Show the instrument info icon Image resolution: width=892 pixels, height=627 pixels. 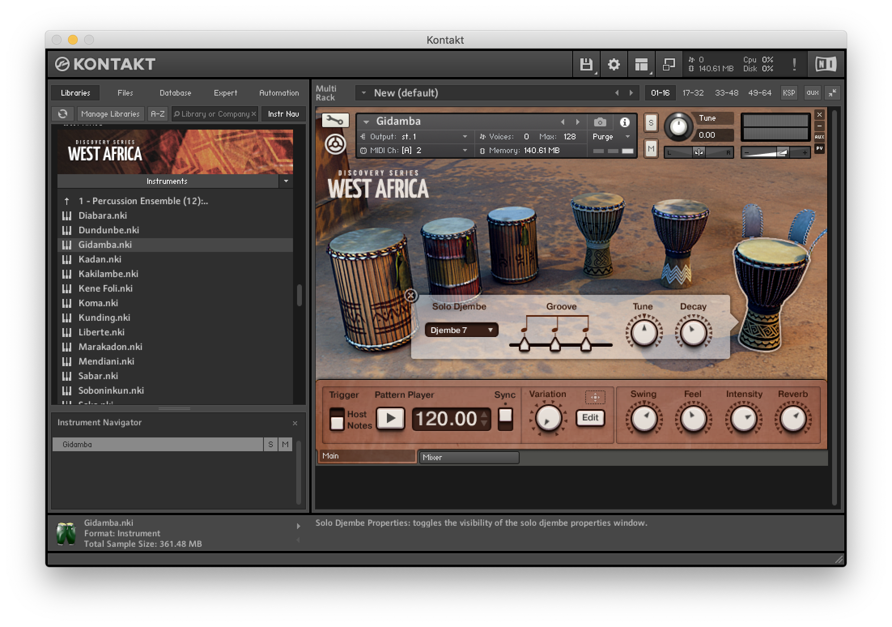tap(624, 122)
